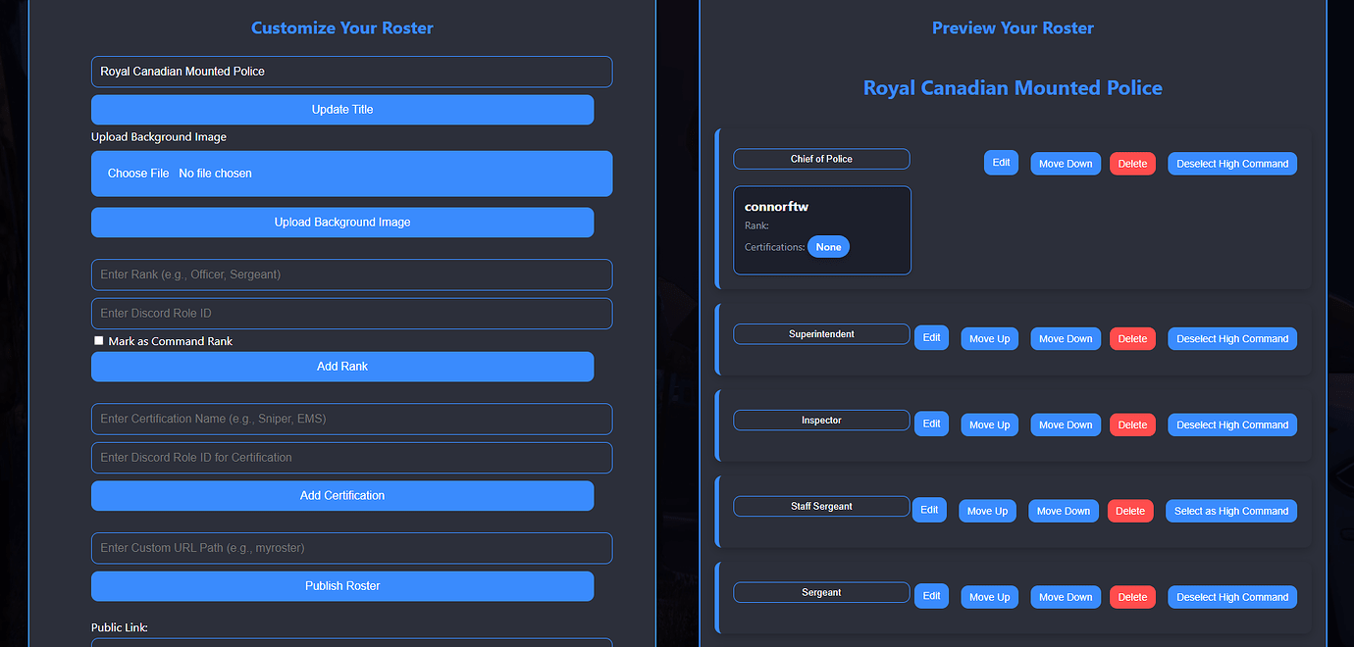
Task: Focus the Custom URL Path input field
Action: [351, 548]
